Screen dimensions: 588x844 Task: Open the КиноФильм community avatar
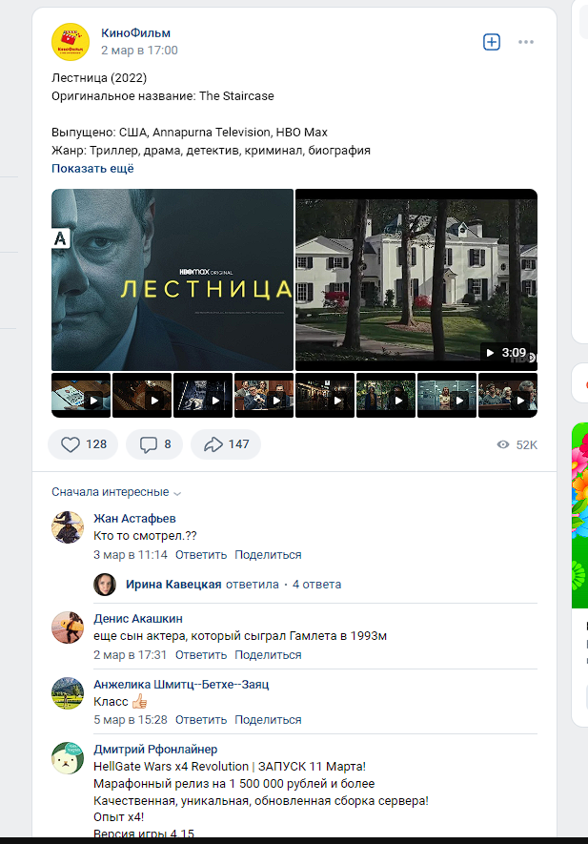[71, 42]
